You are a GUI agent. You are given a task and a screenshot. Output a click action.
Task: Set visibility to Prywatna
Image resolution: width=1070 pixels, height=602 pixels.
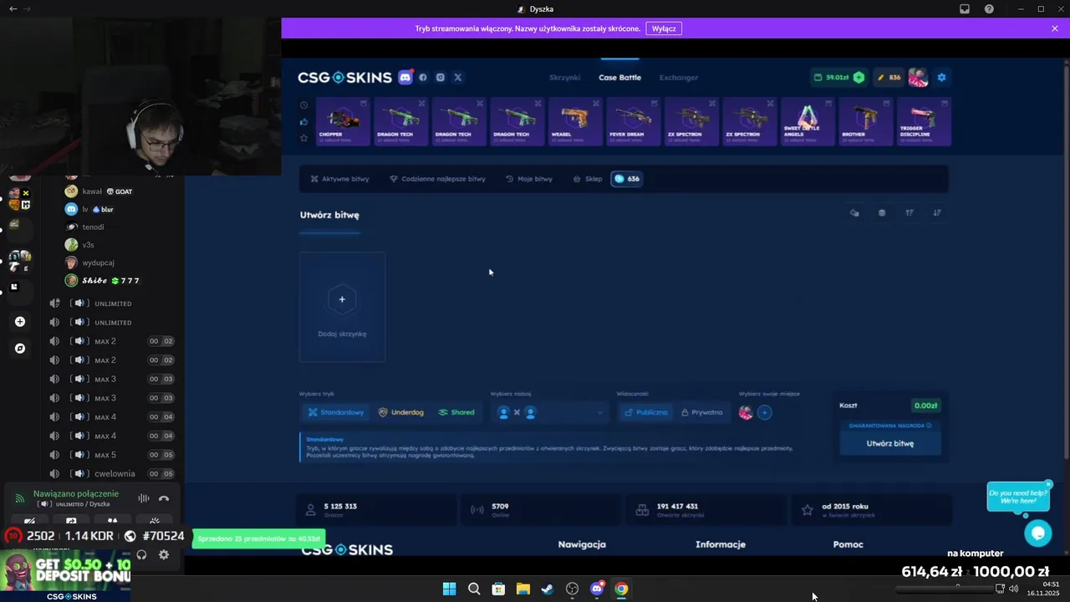[701, 412]
